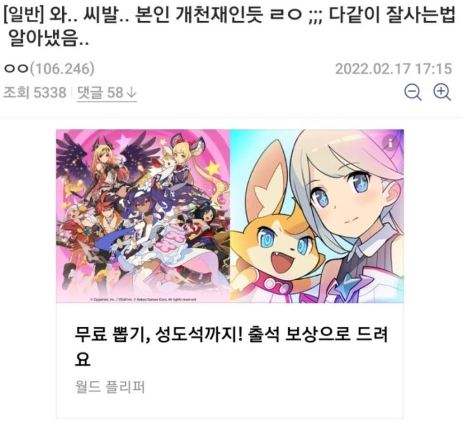Click the zoom in magnifier icon
This screenshot has width=469, height=430.
(x=442, y=93)
